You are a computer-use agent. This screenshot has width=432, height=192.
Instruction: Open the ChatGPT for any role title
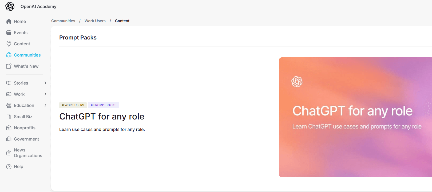(x=102, y=117)
